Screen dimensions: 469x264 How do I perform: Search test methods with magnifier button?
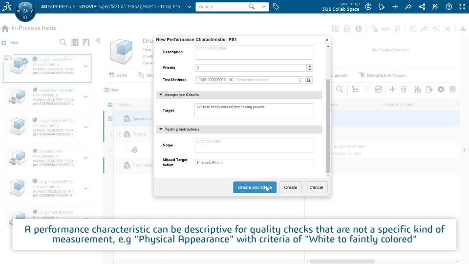coord(309,80)
